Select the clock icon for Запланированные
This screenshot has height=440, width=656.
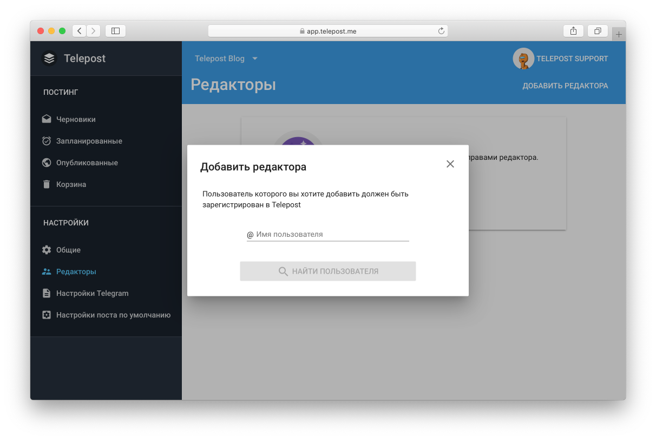pyautogui.click(x=47, y=140)
